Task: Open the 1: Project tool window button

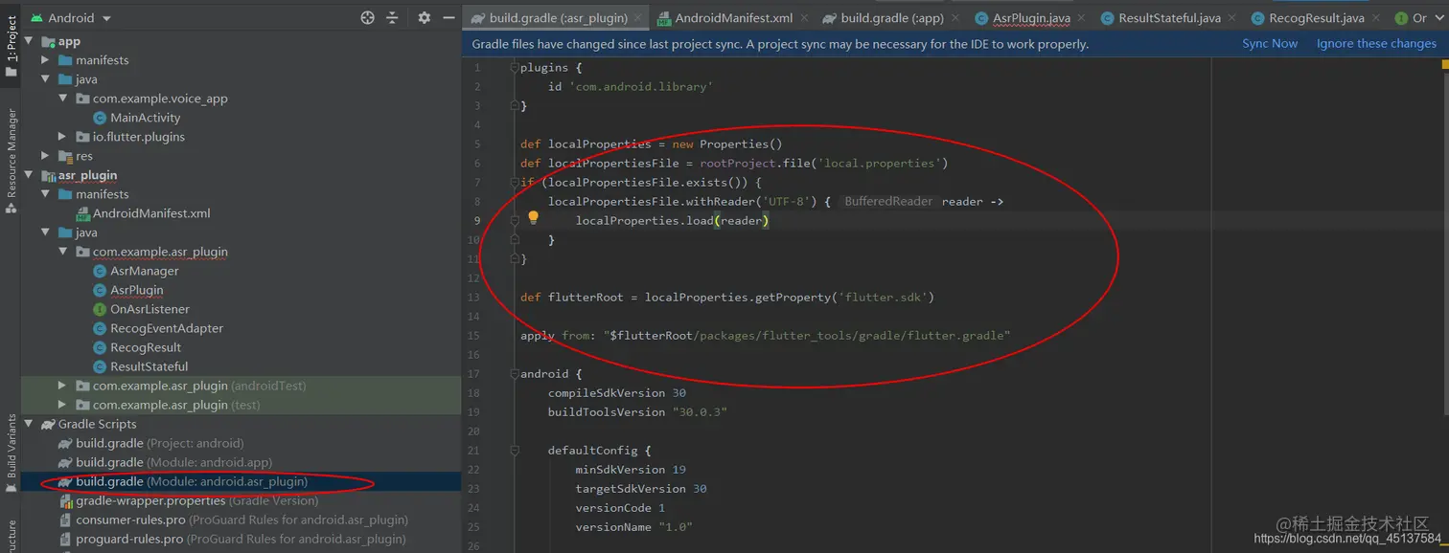Action: click(11, 46)
